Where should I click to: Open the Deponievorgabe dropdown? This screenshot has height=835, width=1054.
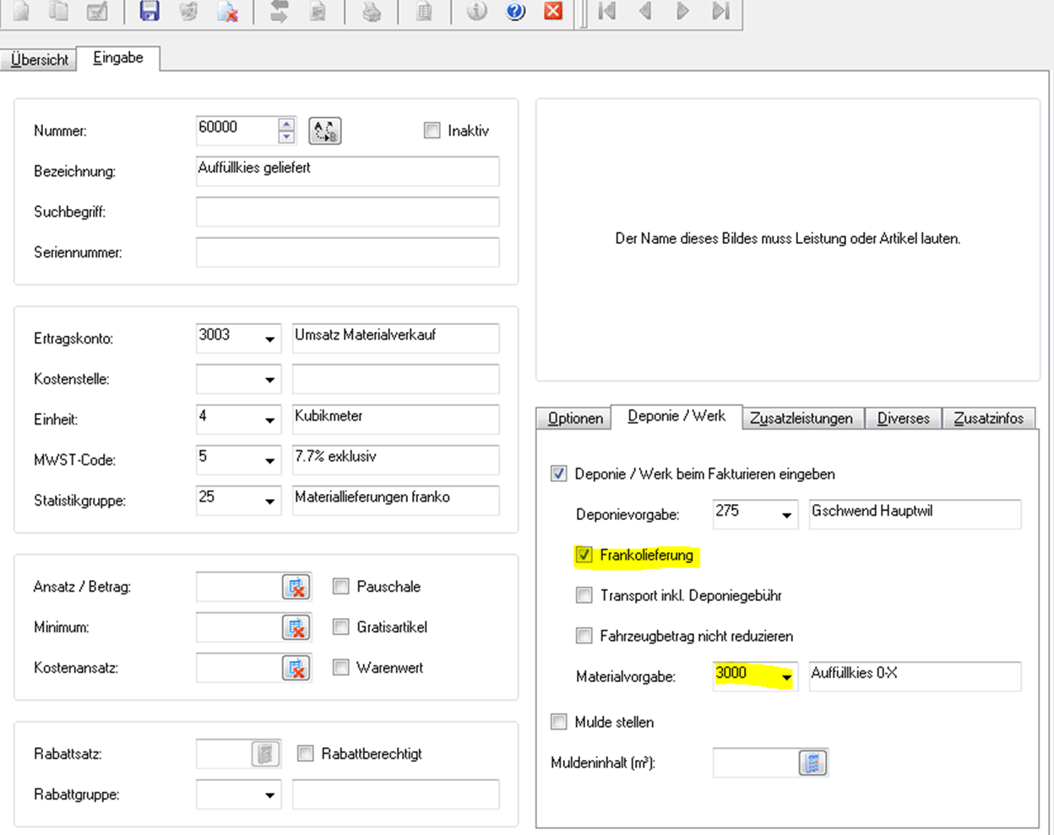point(786,515)
